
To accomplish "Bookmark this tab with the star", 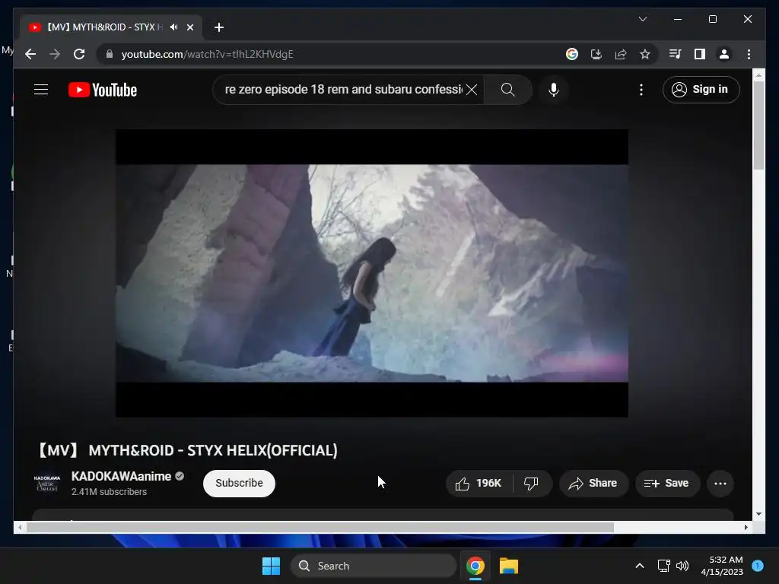I will (x=645, y=54).
